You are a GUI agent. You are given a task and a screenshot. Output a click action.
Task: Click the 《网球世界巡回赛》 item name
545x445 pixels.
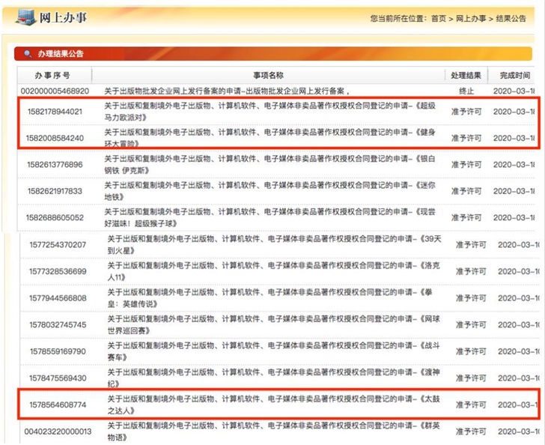click(x=274, y=324)
